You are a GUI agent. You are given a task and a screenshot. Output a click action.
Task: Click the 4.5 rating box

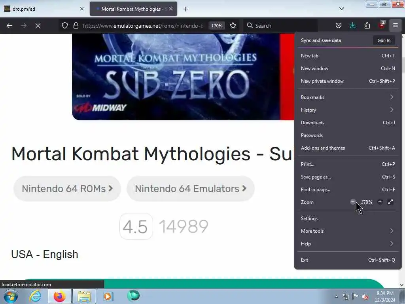pos(136,226)
